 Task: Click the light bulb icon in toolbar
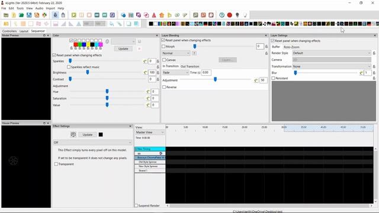[237, 15]
